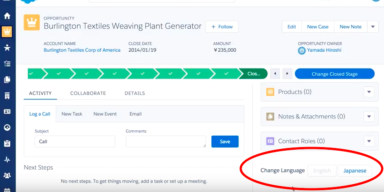Screen dimensions: 384x192
Task: Select the dark green Clos... stage
Action: (253, 74)
